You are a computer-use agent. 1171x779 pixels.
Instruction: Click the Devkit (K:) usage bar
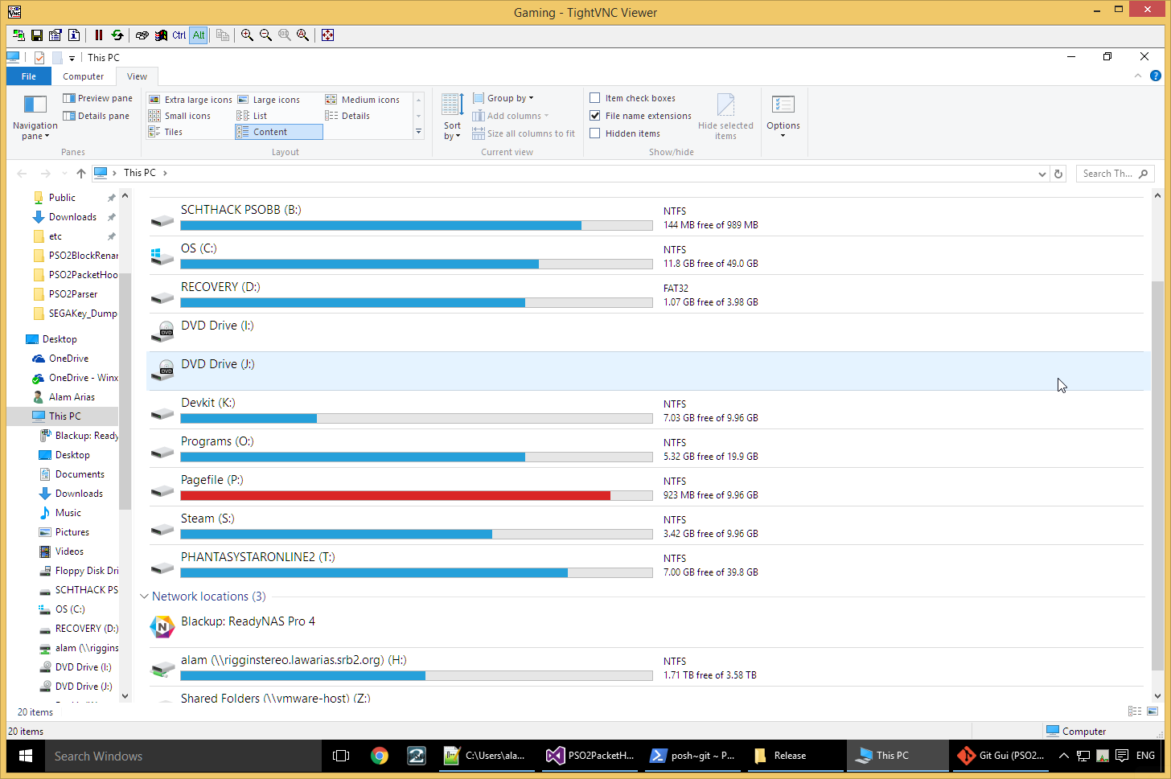click(x=417, y=418)
